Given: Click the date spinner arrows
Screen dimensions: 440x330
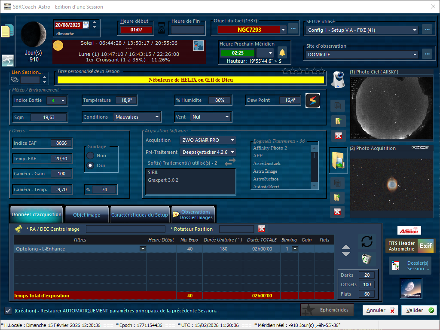Looking at the screenshot, I should pyautogui.click(x=94, y=24).
